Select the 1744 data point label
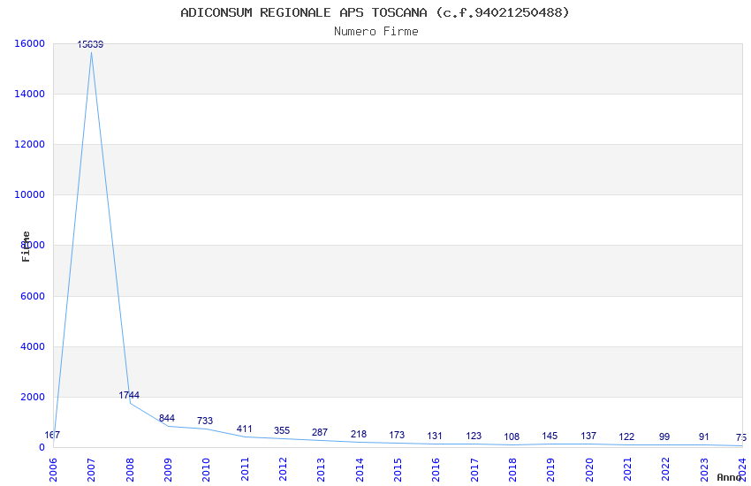Image resolution: width=751 pixels, height=486 pixels. pyautogui.click(x=129, y=396)
